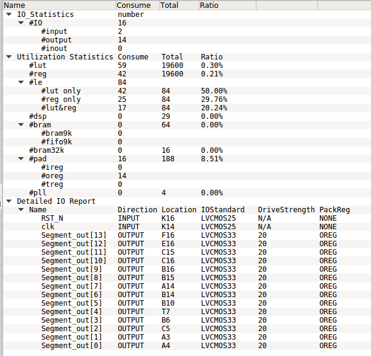Click the IOStandard sub-header text
Image resolution: width=371 pixels, height=356 pixels.
223,210
